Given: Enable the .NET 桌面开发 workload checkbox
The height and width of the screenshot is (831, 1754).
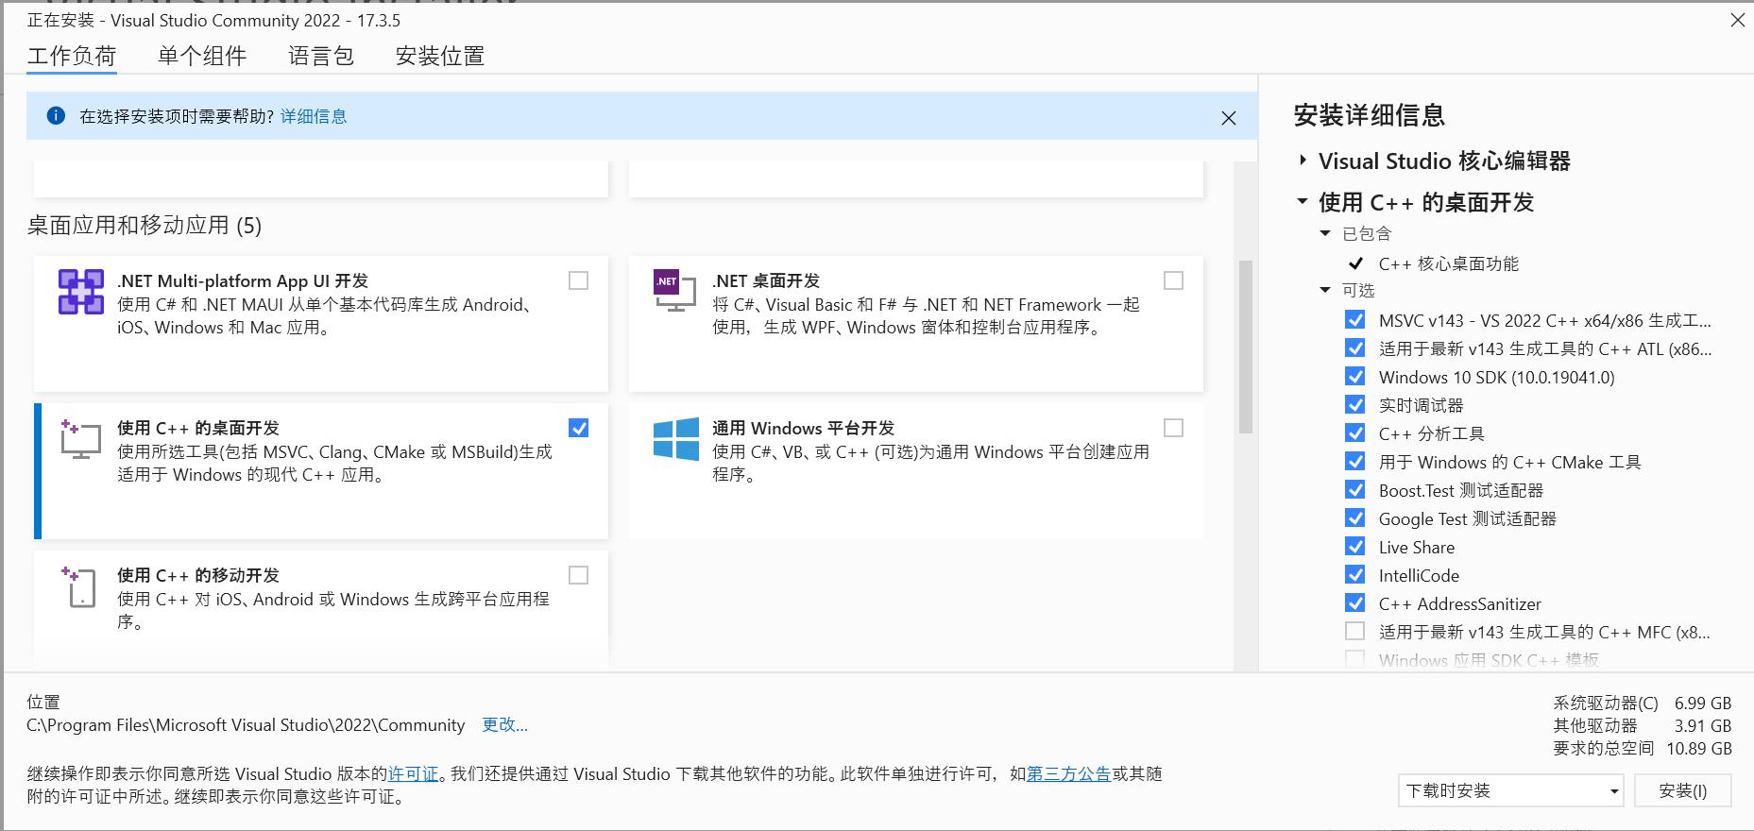Looking at the screenshot, I should [x=1173, y=280].
